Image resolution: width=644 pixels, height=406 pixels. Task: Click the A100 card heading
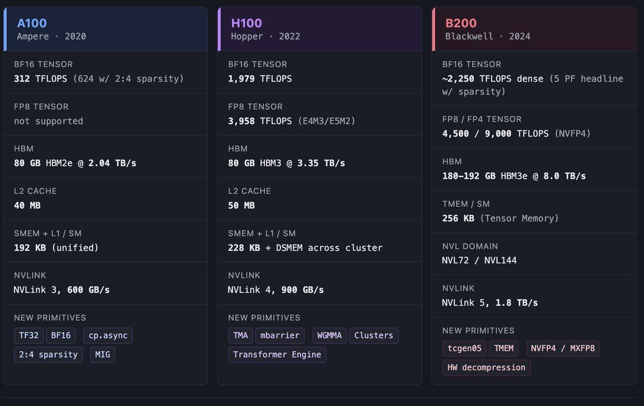(x=32, y=23)
